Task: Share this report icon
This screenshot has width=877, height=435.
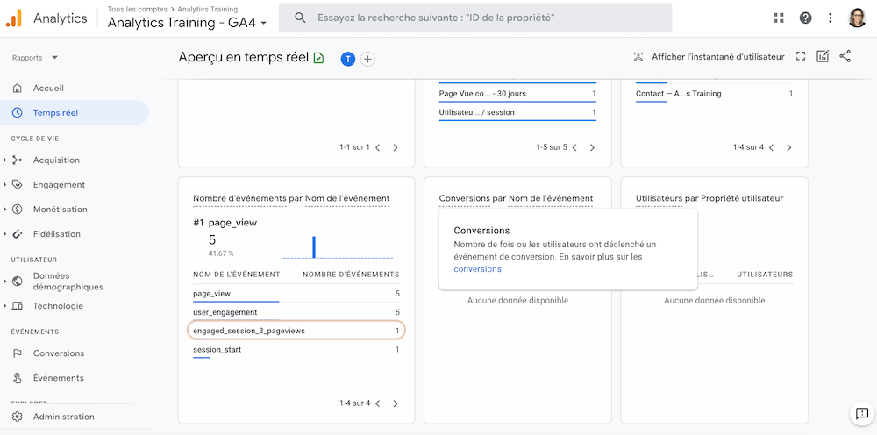Action: coord(845,56)
